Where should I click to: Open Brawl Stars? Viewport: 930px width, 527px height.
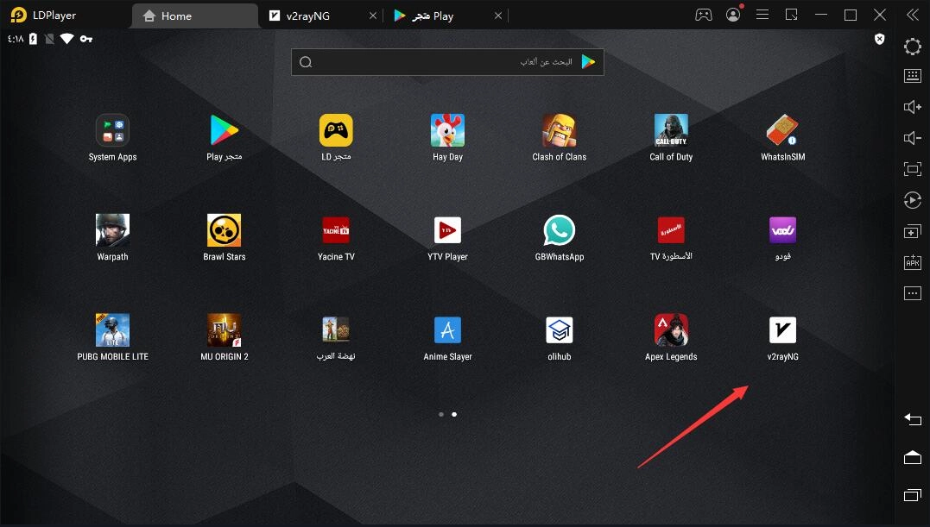(225, 230)
